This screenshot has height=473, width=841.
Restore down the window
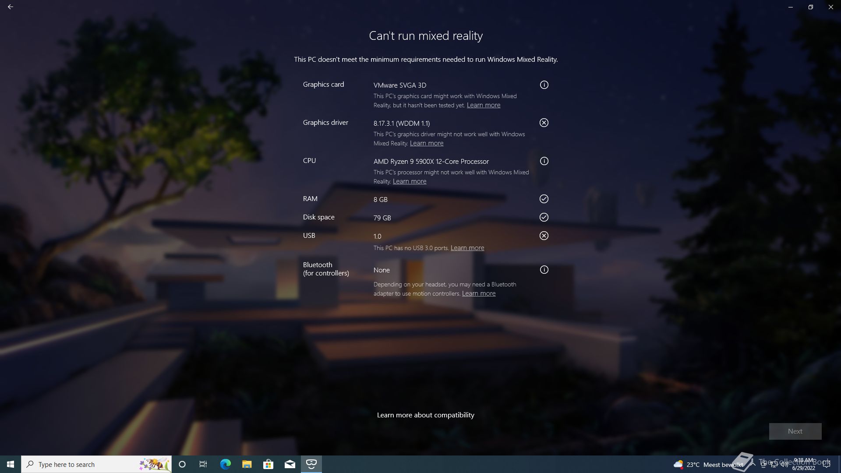click(x=811, y=7)
